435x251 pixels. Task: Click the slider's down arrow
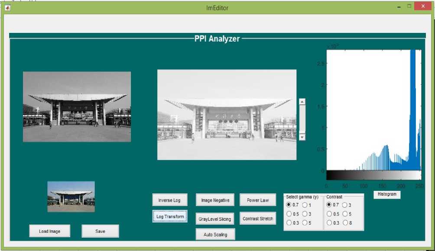302,137
